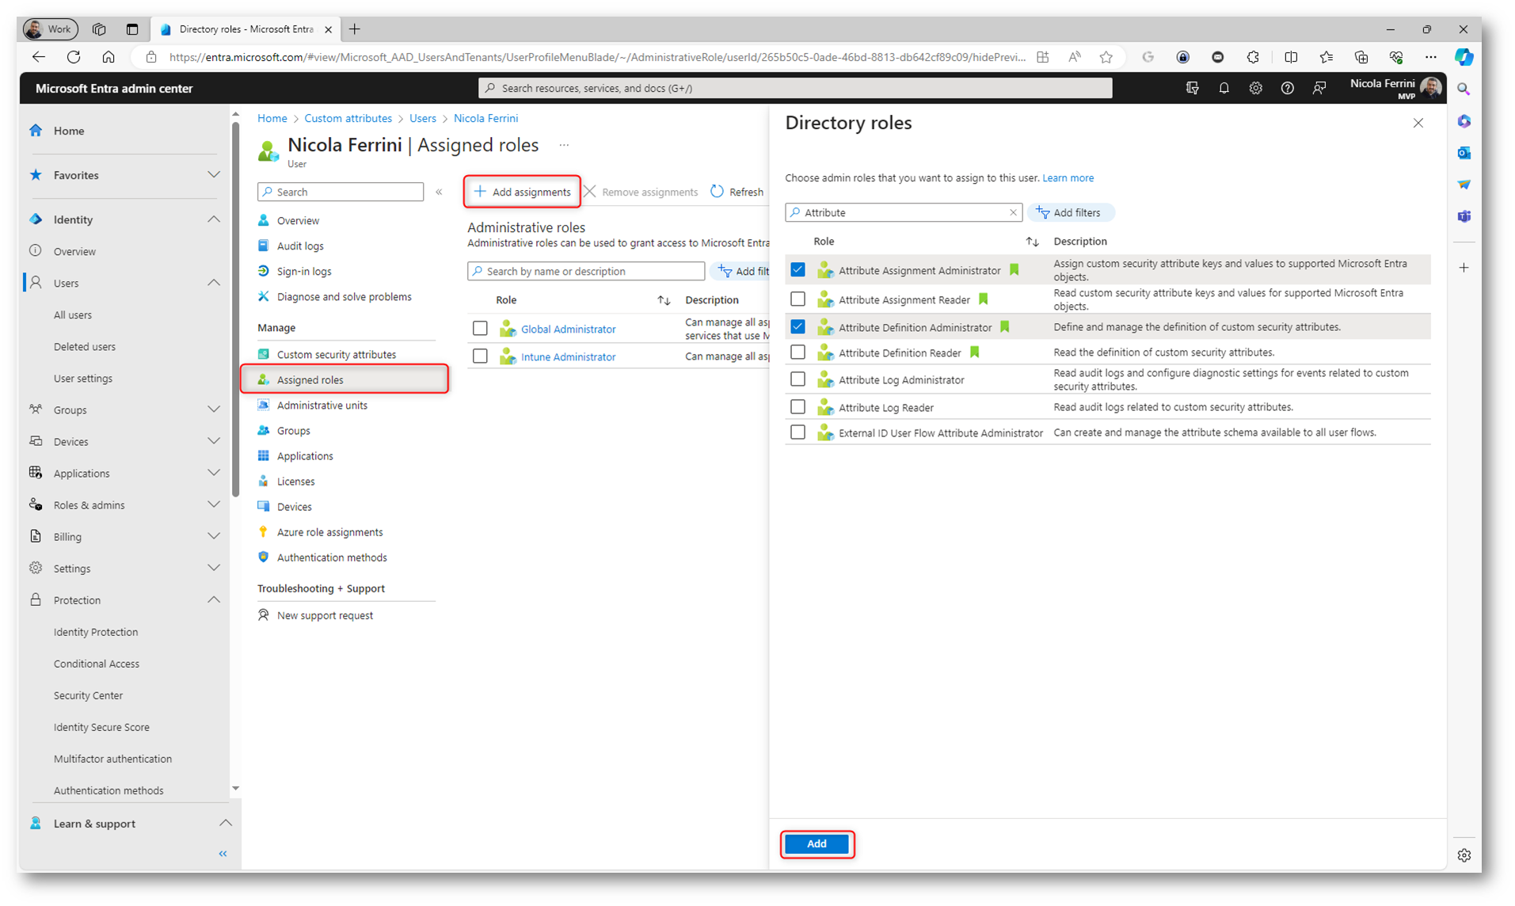This screenshot has width=1515, height=906.
Task: Open browser extensions puzzle icon
Action: click(x=1253, y=57)
